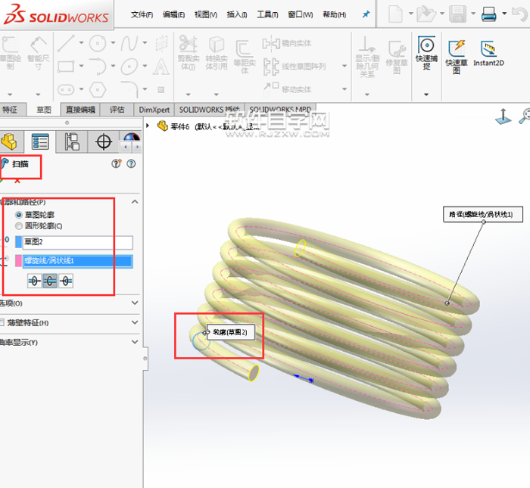This screenshot has height=488, width=530.
Task: Open the 帮助 help menu
Action: (335, 14)
